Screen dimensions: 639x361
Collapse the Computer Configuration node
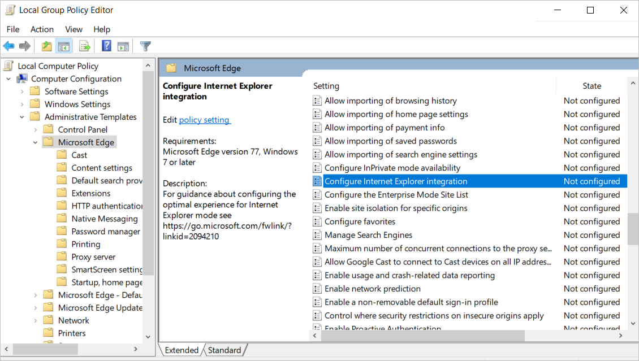8,79
